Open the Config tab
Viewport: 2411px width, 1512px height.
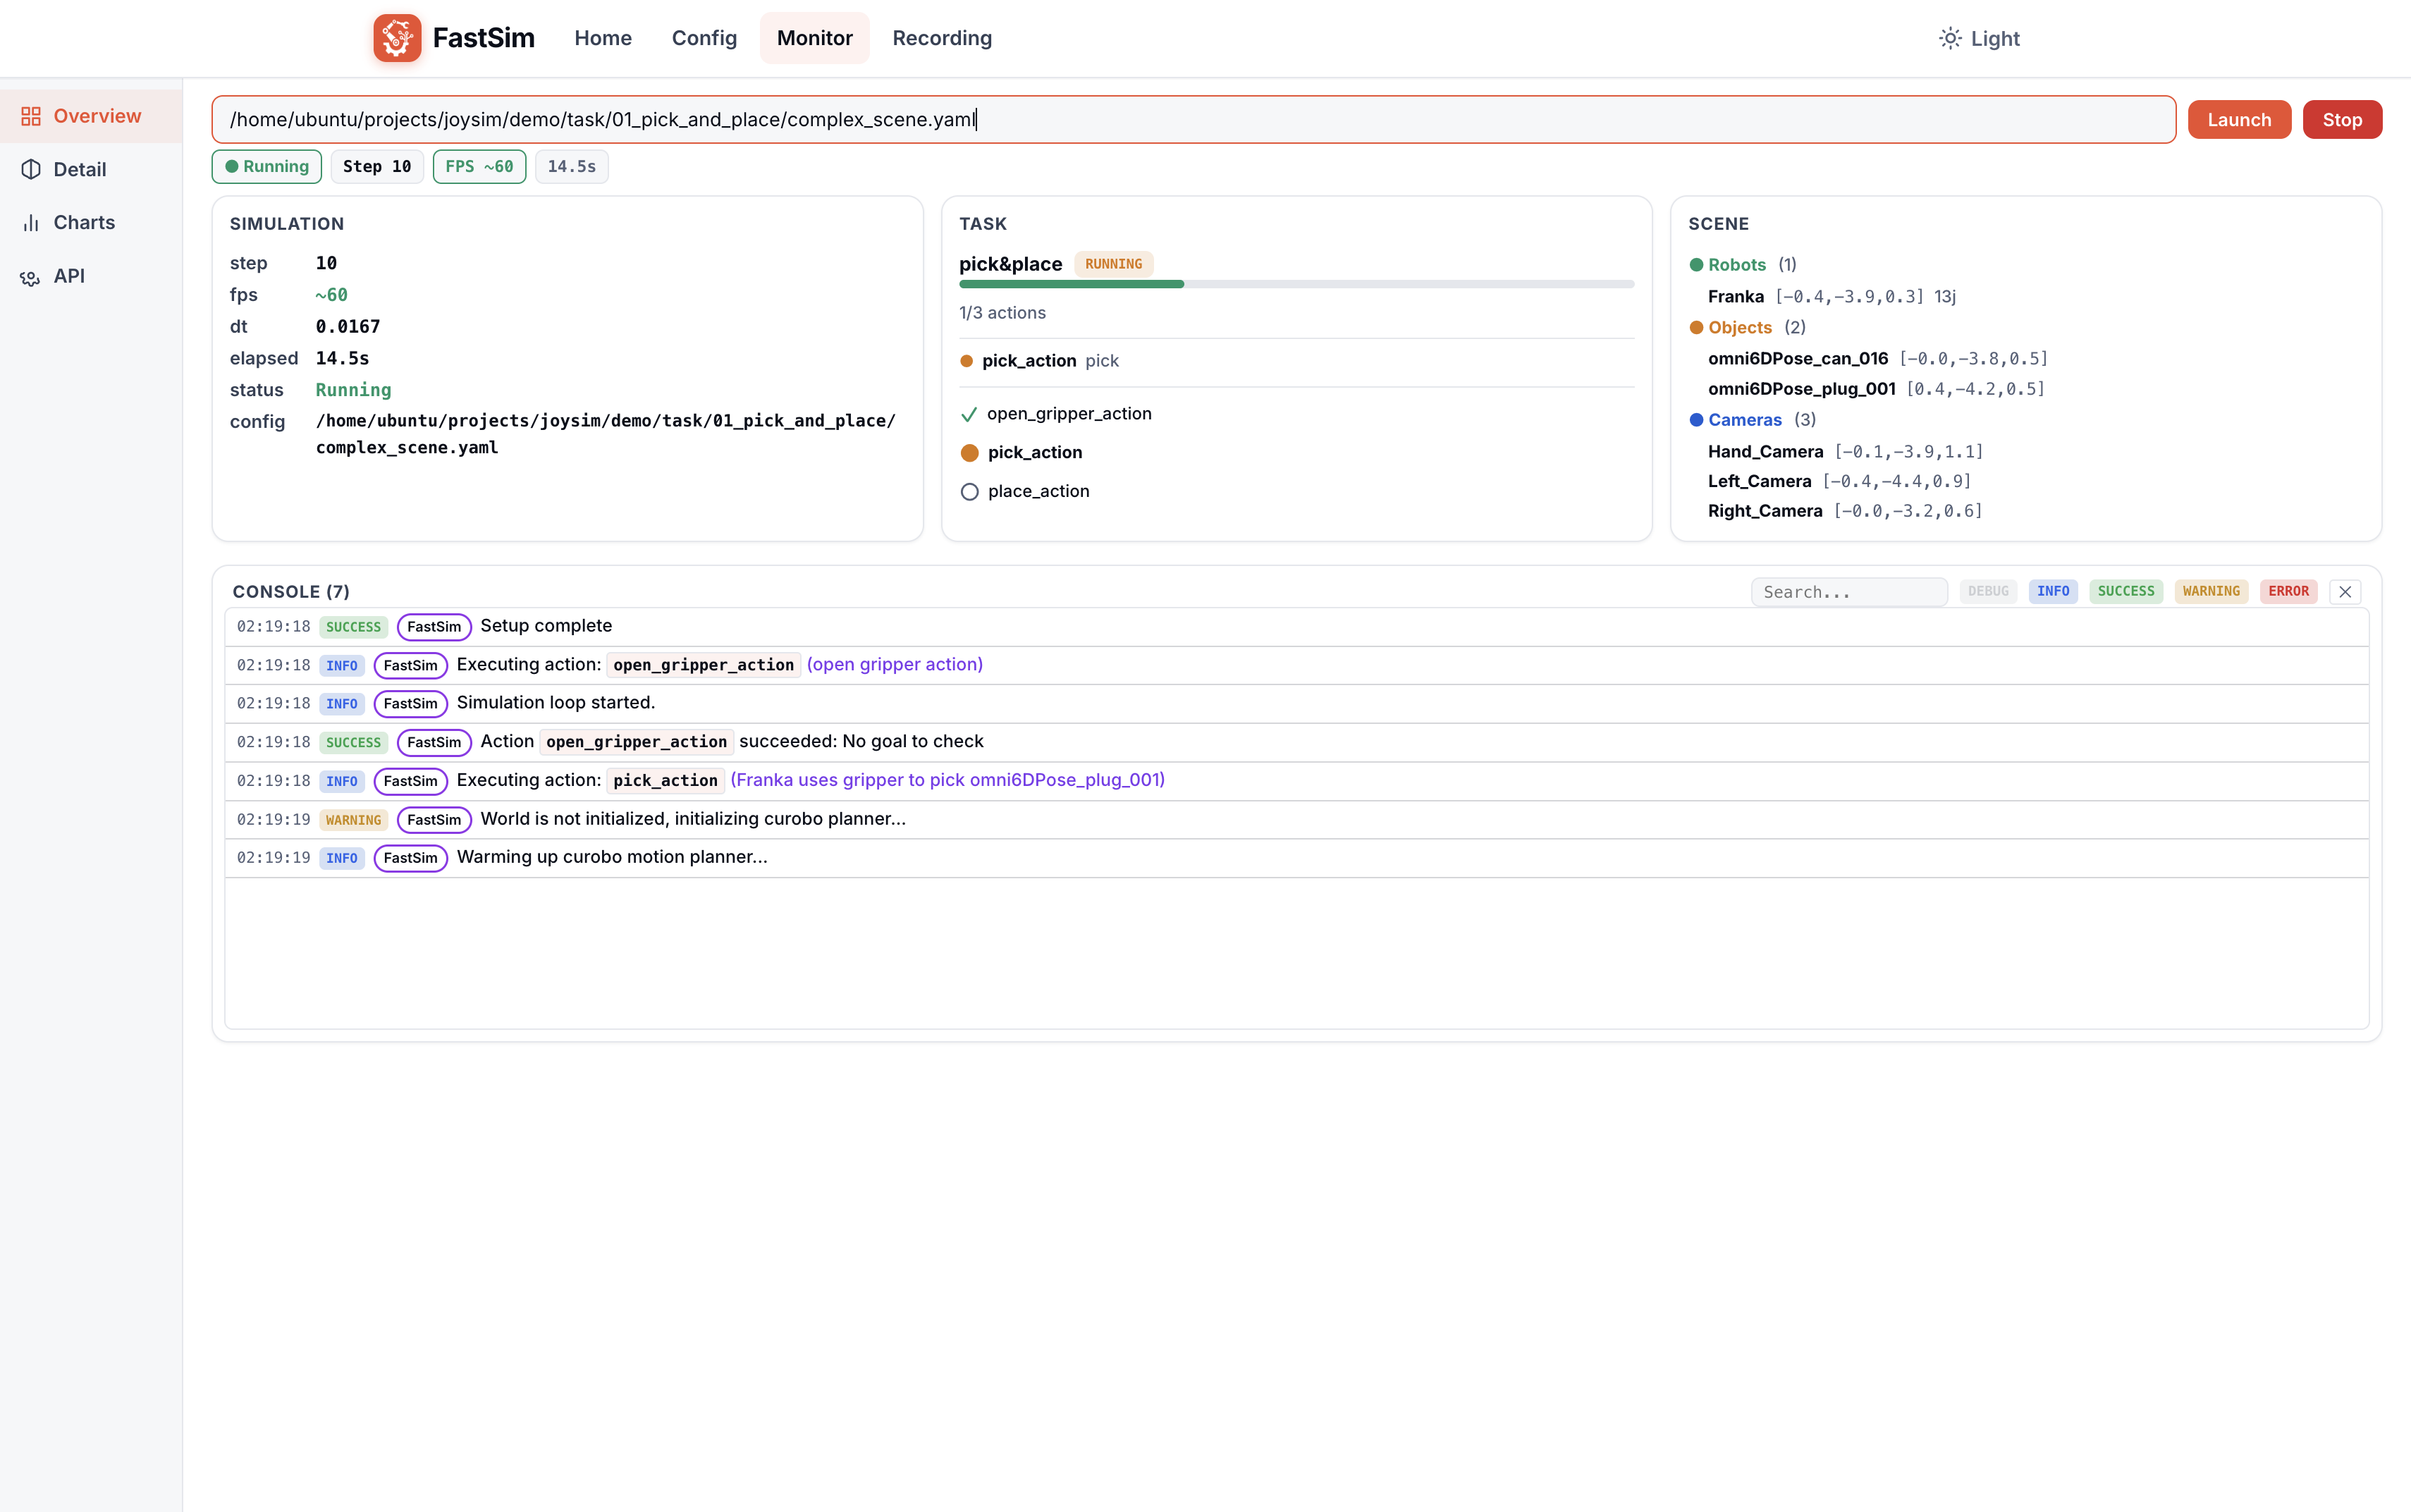pos(704,38)
